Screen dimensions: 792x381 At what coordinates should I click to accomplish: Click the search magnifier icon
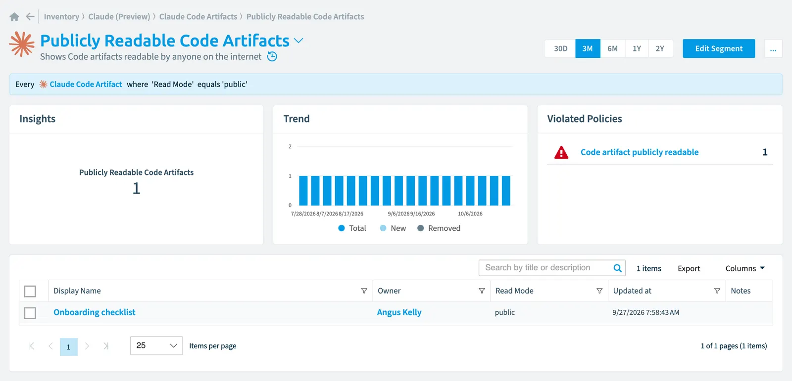(617, 268)
